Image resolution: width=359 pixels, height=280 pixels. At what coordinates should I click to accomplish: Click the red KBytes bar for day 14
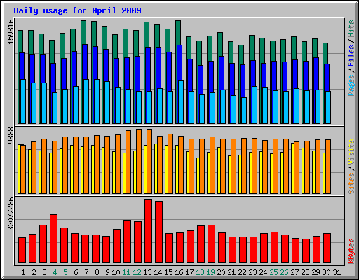[158, 232]
